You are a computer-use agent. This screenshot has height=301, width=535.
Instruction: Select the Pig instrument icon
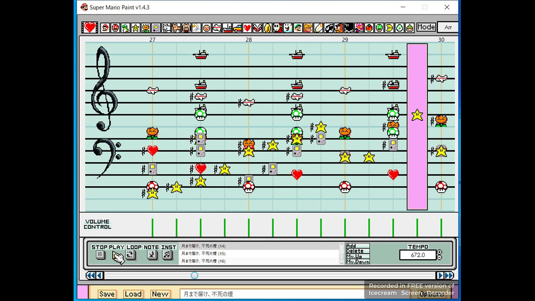(x=186, y=28)
